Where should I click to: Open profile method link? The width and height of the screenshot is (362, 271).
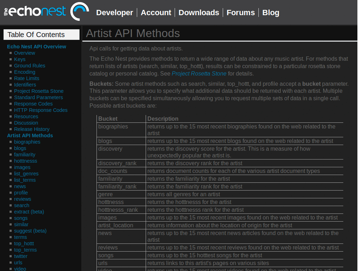[21, 193]
